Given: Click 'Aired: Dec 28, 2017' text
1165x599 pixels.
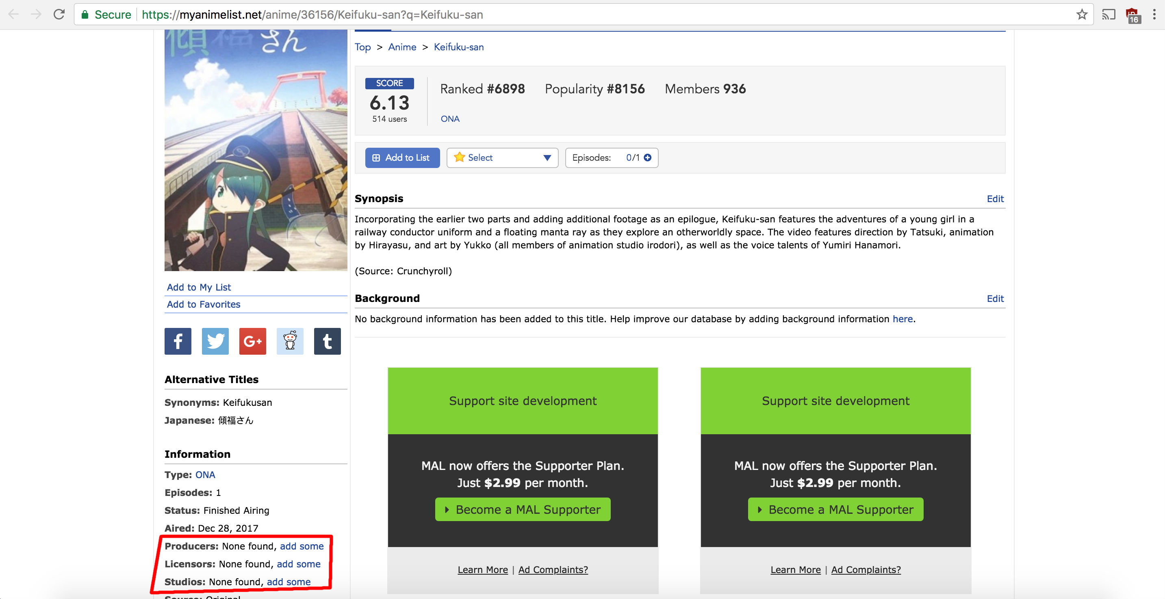Looking at the screenshot, I should coord(211,528).
